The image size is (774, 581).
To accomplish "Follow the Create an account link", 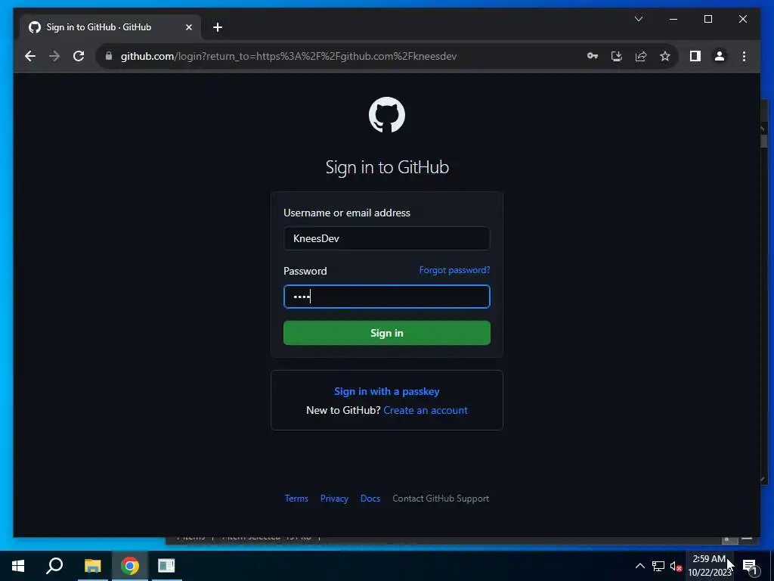I will click(x=425, y=410).
